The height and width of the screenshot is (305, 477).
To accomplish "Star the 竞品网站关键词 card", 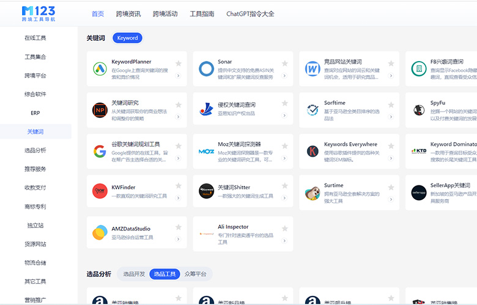I will click(391, 63).
